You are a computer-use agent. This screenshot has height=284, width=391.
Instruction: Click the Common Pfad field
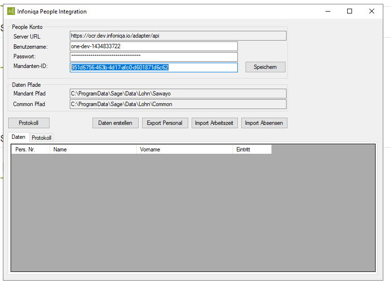click(x=178, y=104)
